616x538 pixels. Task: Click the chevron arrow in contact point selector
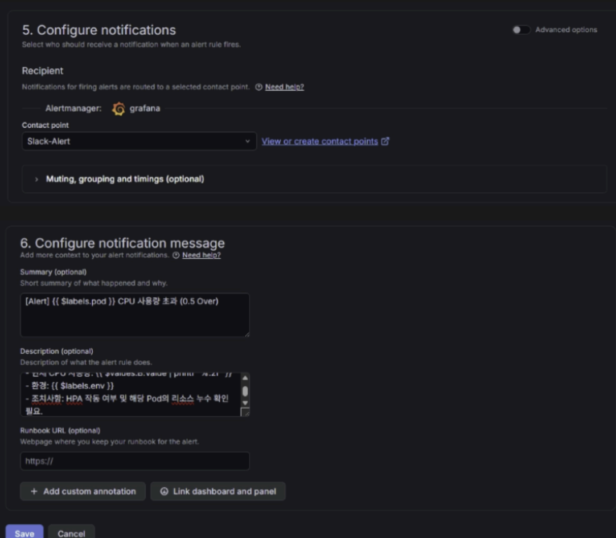point(248,141)
